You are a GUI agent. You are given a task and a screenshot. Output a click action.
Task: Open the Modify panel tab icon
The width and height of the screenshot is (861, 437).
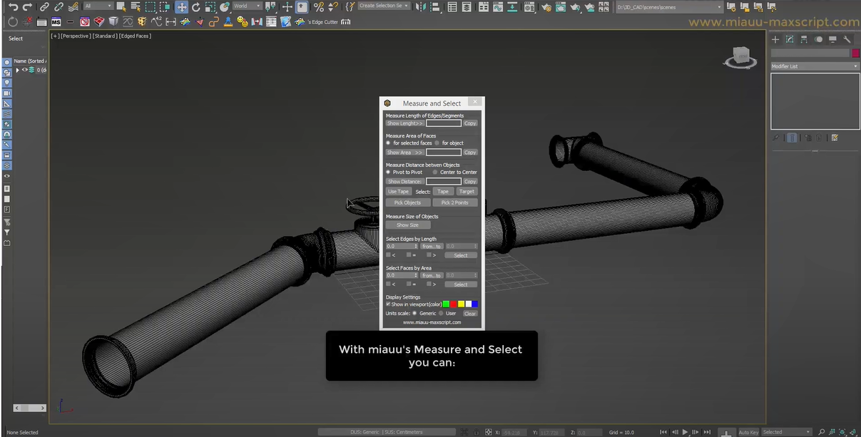(790, 39)
